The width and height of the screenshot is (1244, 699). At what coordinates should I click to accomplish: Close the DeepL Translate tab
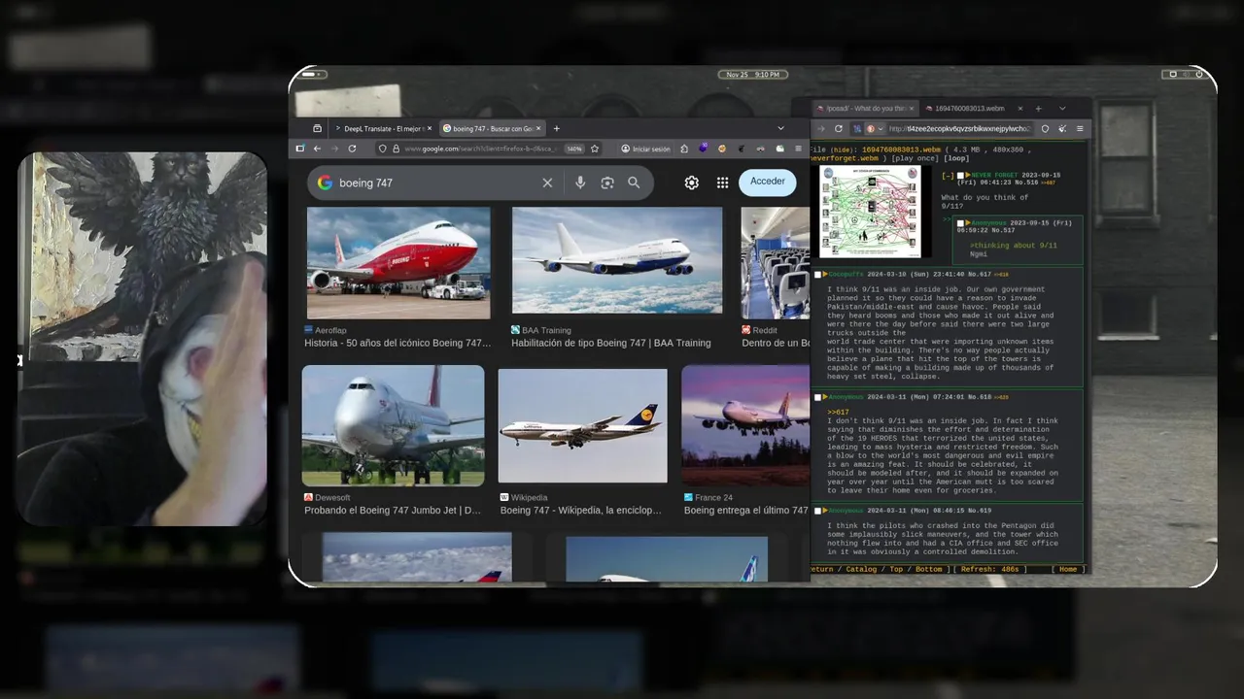click(430, 128)
